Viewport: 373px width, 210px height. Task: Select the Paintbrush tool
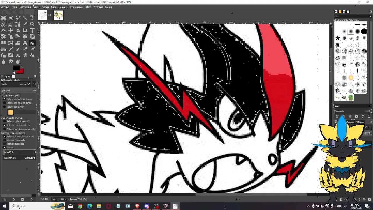click(18, 49)
